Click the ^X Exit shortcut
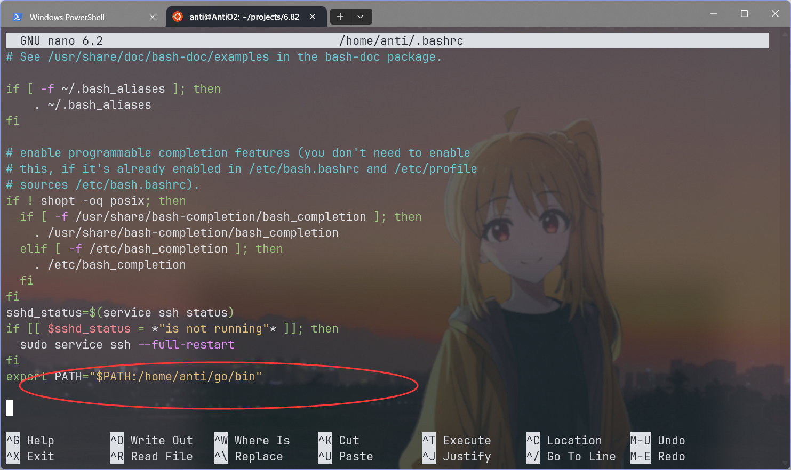The width and height of the screenshot is (791, 470). pyautogui.click(x=30, y=457)
